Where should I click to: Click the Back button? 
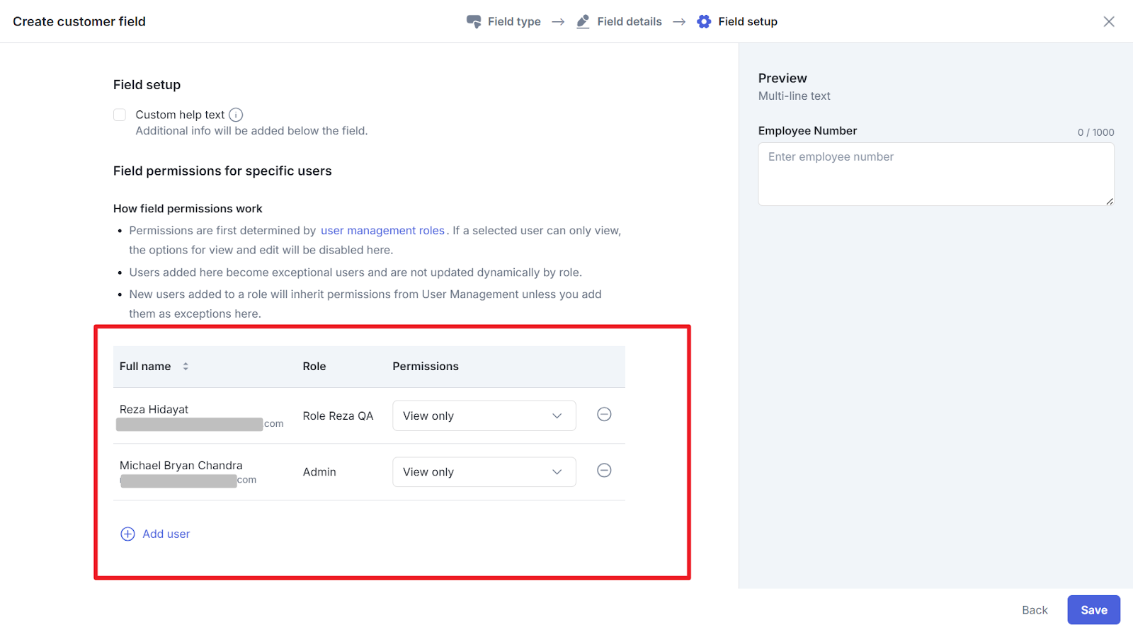coord(1035,610)
